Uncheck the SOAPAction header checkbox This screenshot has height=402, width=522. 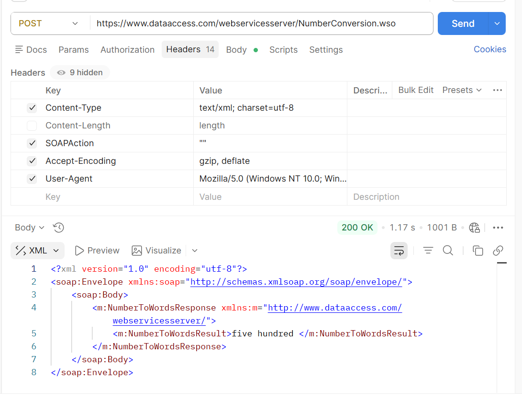click(x=32, y=143)
